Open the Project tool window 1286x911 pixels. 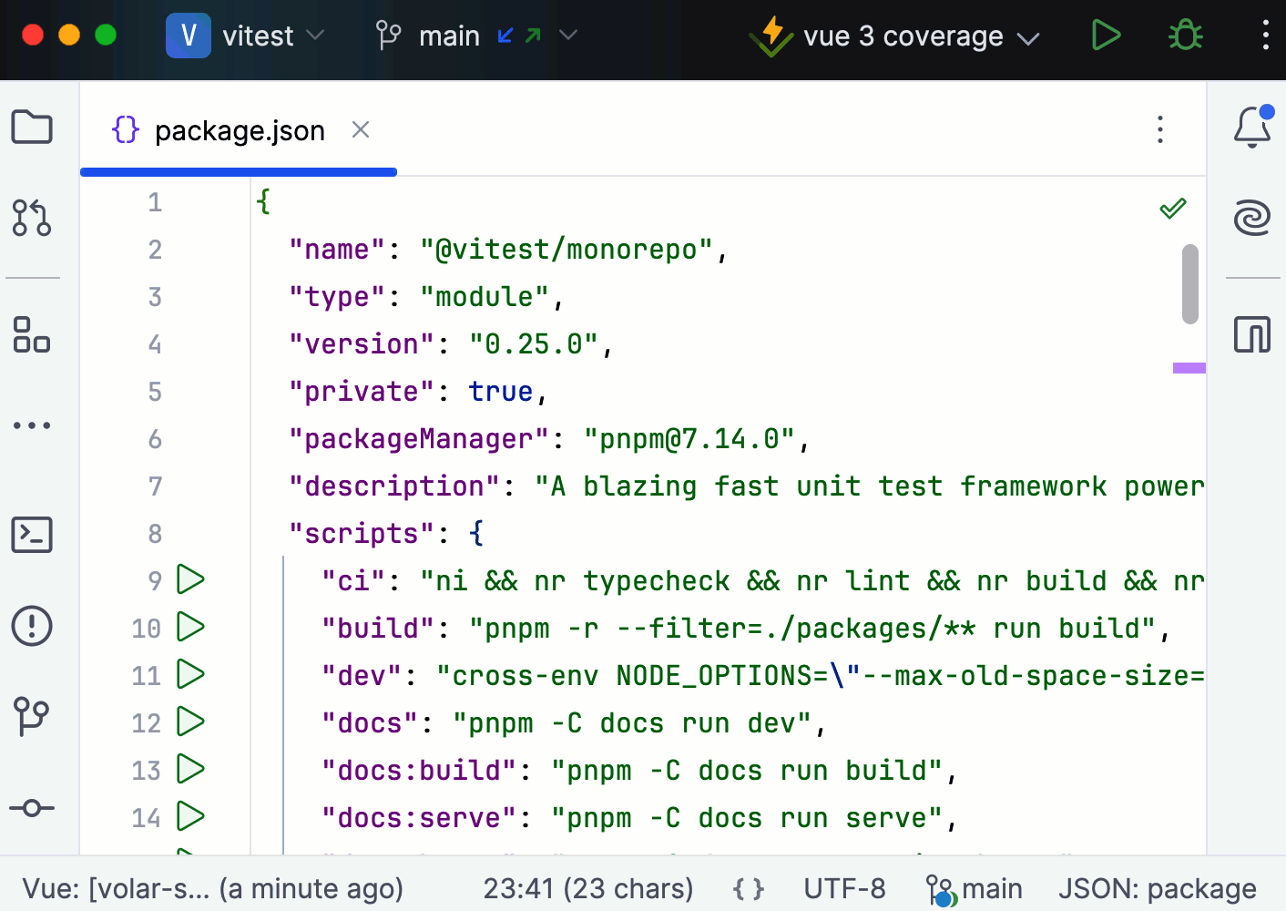[32, 128]
